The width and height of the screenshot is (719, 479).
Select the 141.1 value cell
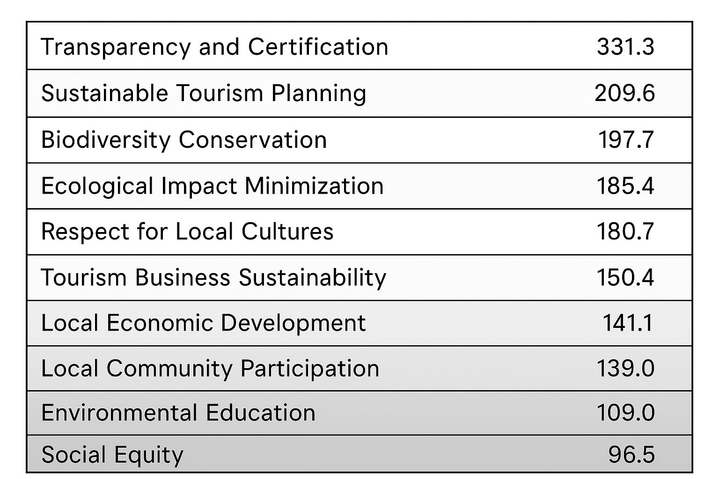click(627, 323)
